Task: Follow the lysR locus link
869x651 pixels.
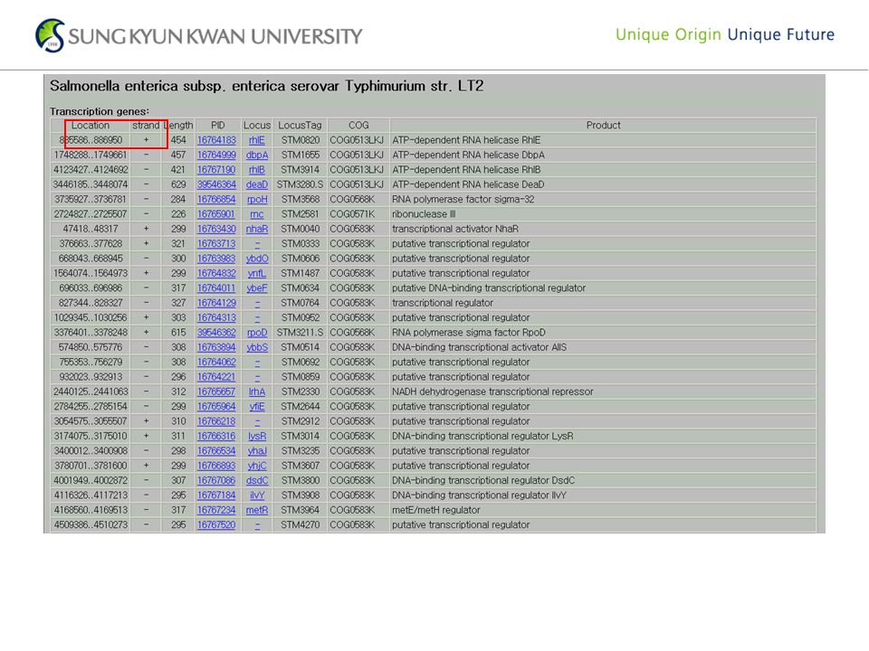Action: pyautogui.click(x=257, y=436)
